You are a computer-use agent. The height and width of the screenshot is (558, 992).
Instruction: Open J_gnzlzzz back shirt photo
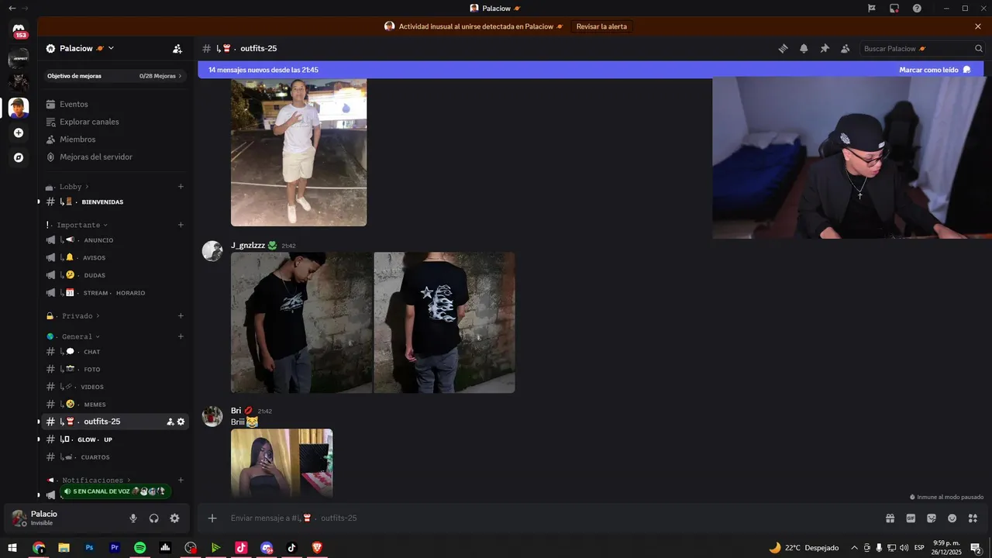click(445, 322)
